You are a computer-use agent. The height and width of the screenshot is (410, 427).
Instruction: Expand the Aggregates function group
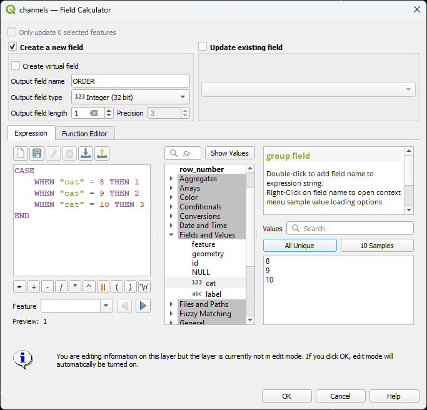pyautogui.click(x=172, y=179)
